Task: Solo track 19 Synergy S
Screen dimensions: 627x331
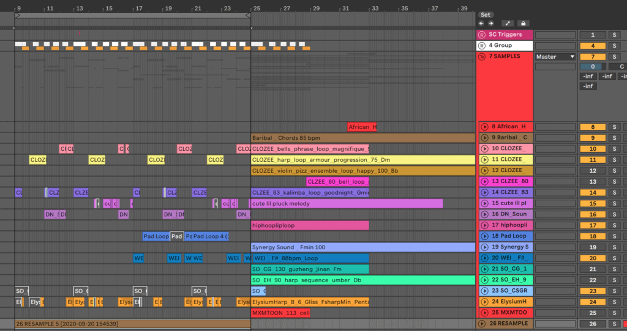Action: click(614, 247)
